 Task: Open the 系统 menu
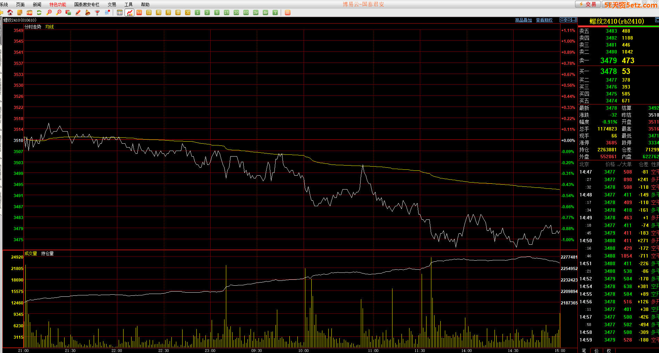click(4, 5)
